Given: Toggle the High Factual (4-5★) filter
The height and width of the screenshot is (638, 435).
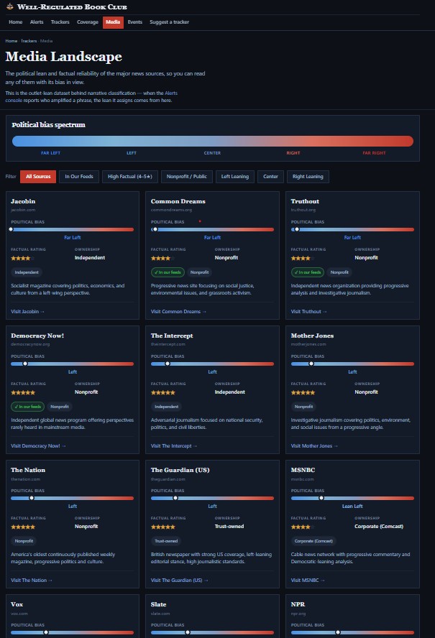Looking at the screenshot, I should pos(130,177).
